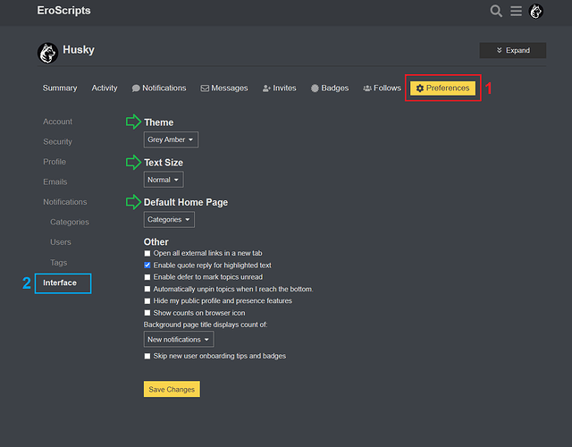Tick Skip new user onboarding tips
The image size is (572, 447).
[x=147, y=356]
